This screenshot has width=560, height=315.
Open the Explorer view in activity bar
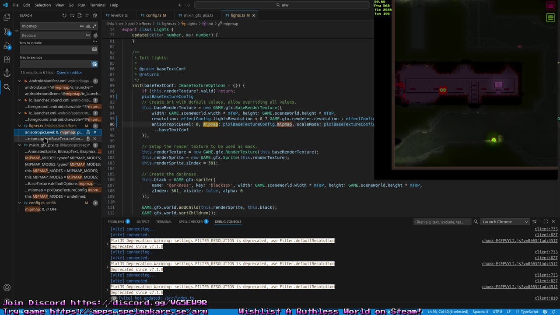pyautogui.click(x=7, y=17)
